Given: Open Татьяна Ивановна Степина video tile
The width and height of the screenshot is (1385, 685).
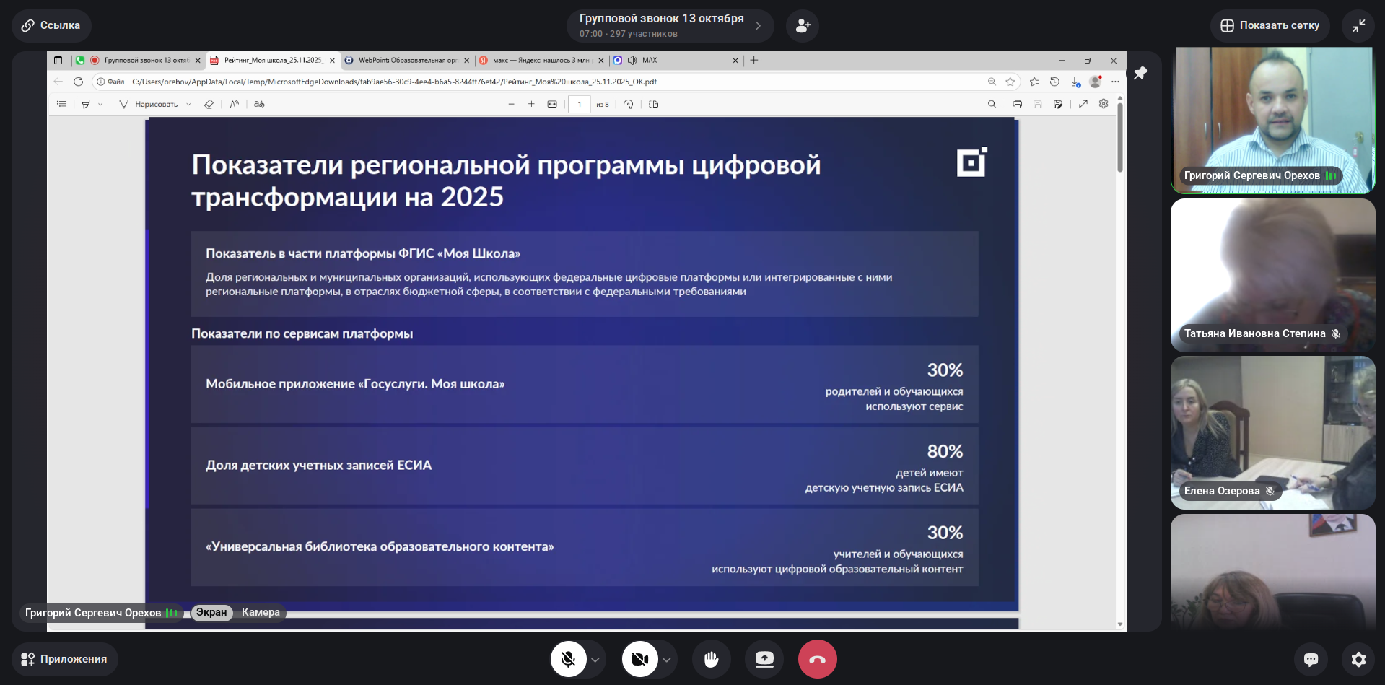Looking at the screenshot, I should click(1272, 274).
